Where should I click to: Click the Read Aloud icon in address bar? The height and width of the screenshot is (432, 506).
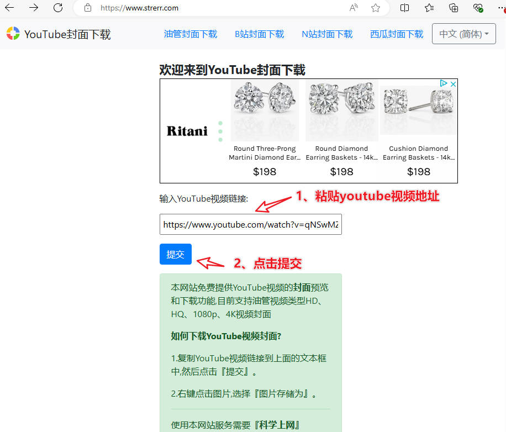354,8
